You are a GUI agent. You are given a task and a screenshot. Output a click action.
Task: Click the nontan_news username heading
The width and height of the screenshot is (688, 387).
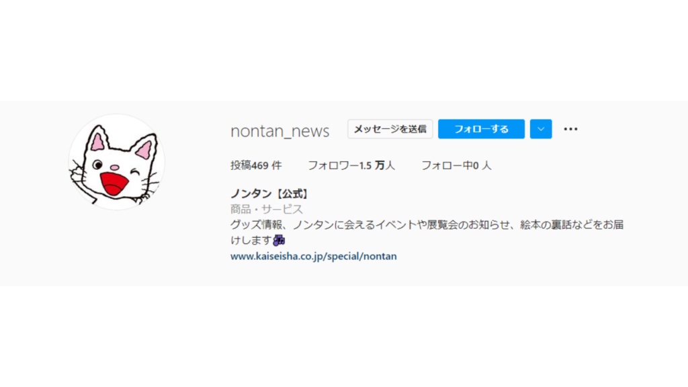pos(280,131)
